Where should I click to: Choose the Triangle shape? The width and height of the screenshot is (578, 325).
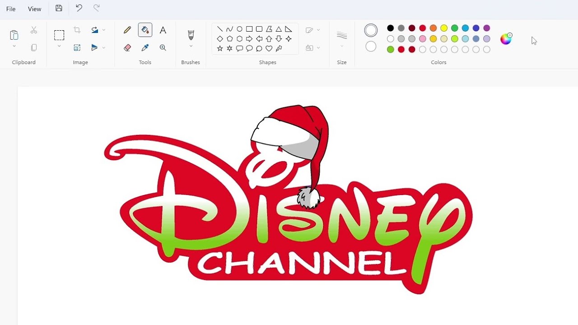279,29
